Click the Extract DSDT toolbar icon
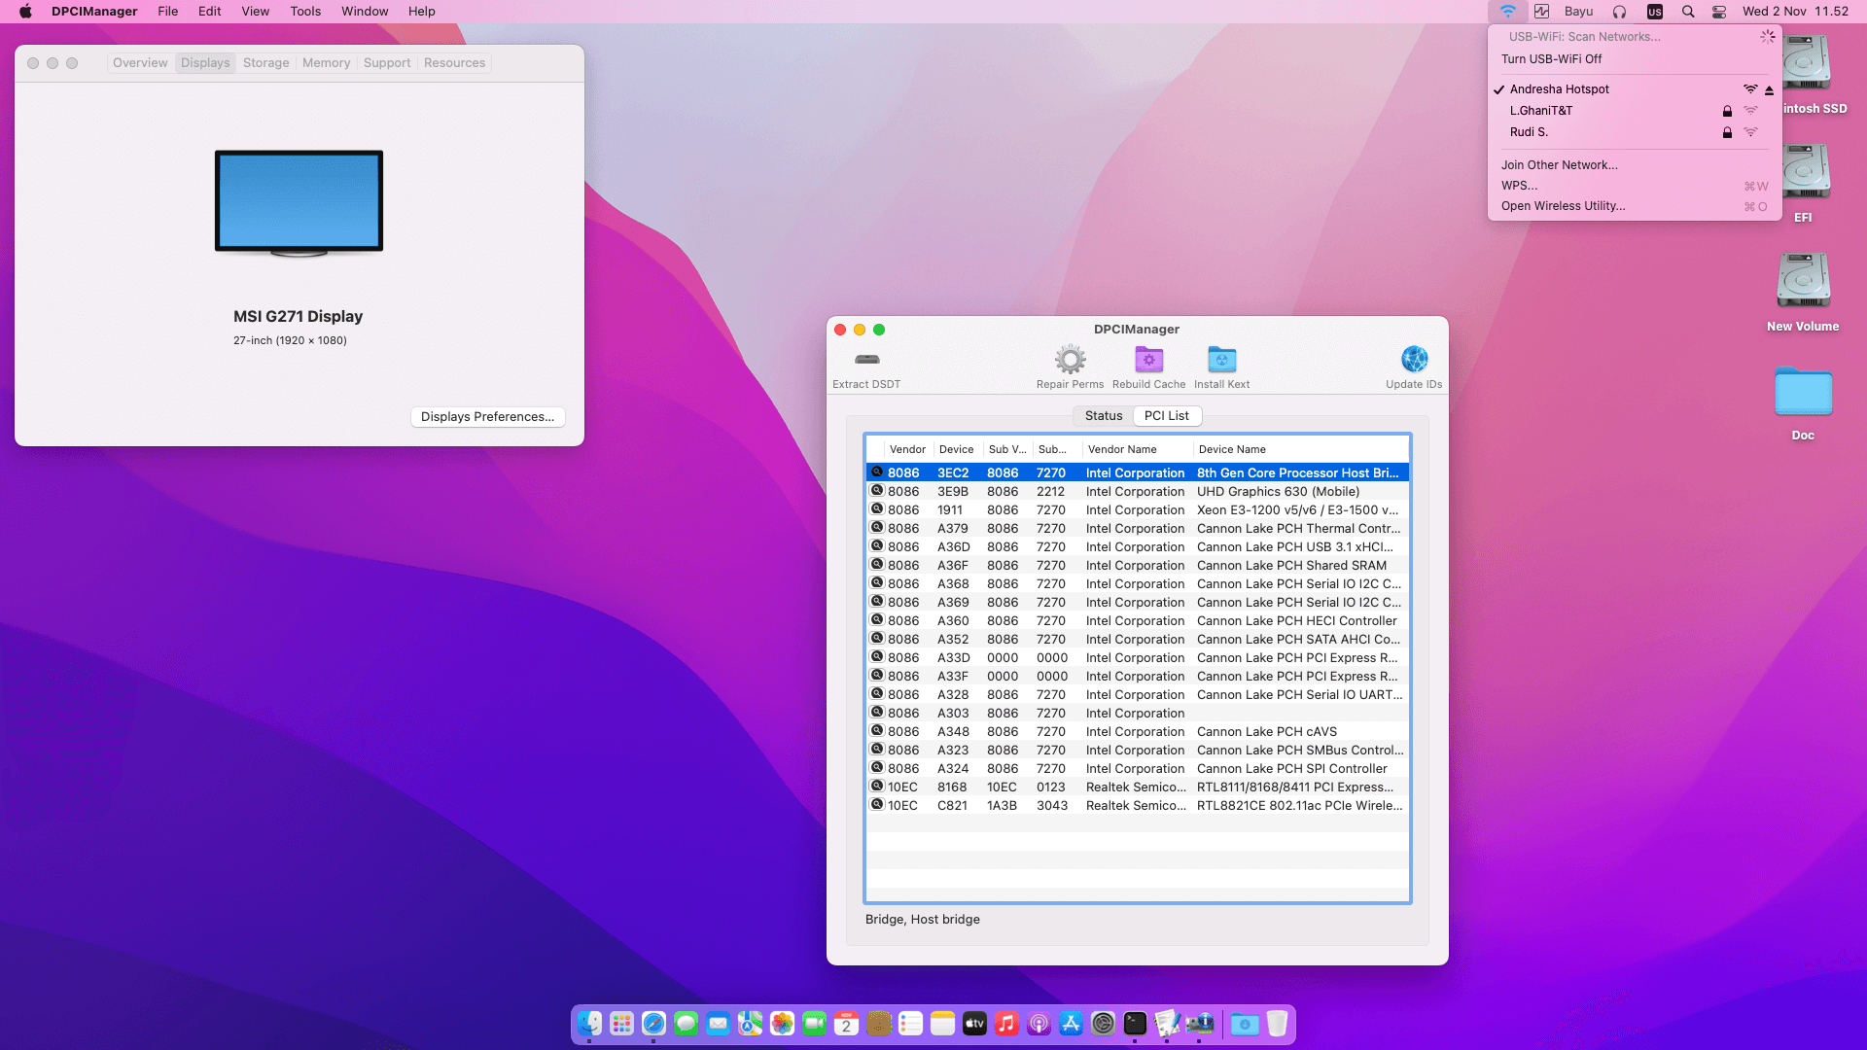 [866, 360]
